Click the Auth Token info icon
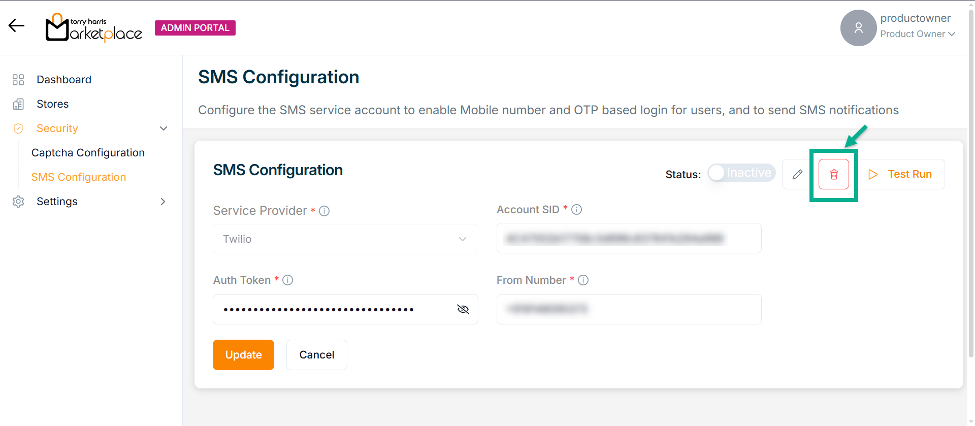This screenshot has width=975, height=426. click(x=287, y=280)
